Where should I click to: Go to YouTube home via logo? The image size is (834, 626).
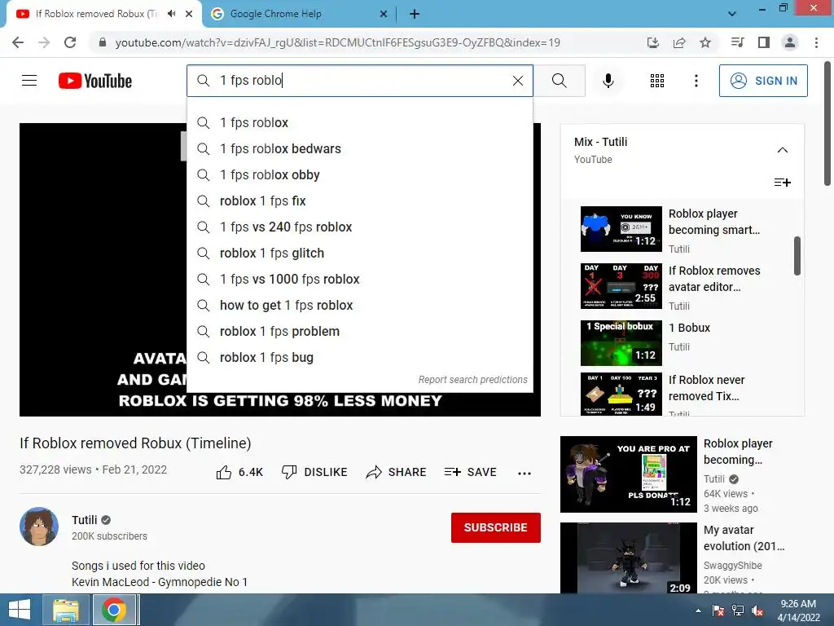point(95,81)
